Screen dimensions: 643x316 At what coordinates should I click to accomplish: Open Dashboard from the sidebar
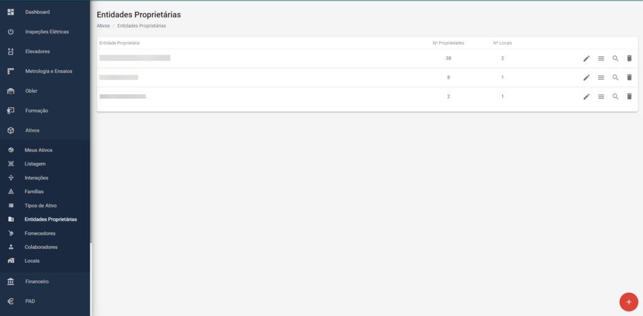click(x=45, y=12)
